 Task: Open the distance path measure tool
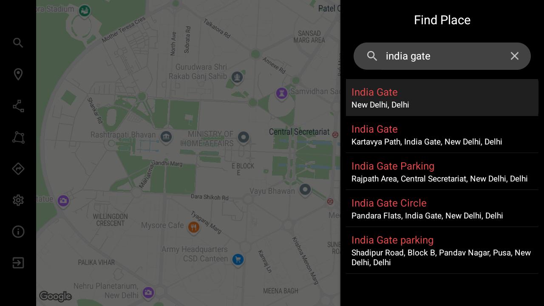[18, 106]
